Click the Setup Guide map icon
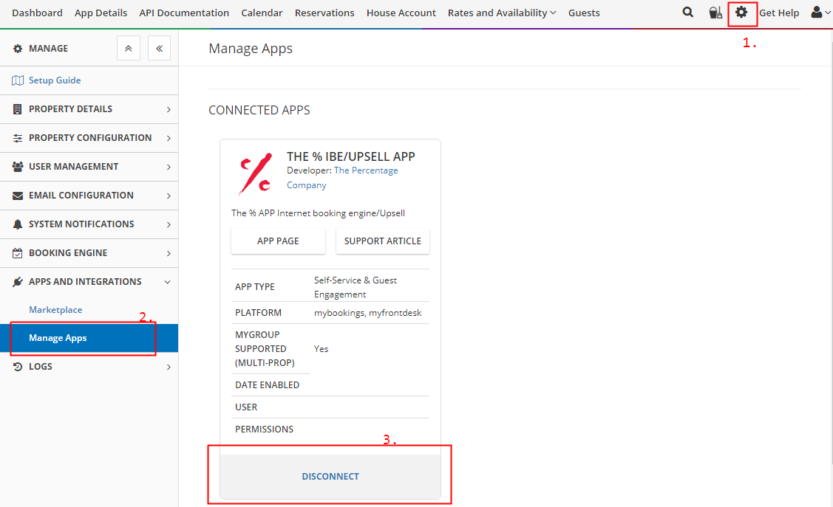Image resolution: width=833 pixels, height=507 pixels. point(18,80)
